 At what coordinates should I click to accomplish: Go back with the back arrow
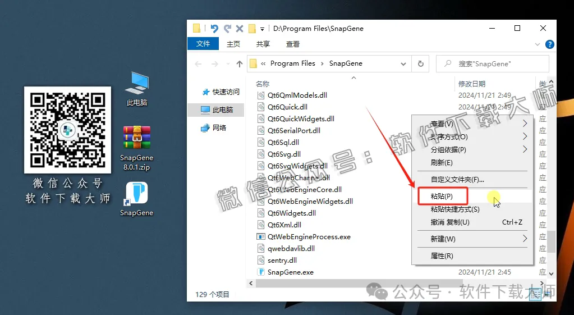click(x=199, y=64)
